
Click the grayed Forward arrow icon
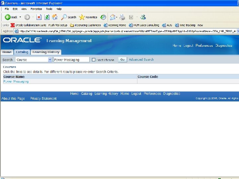(27, 17)
